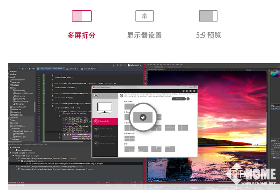Click the info icon beside the description text
The height and width of the screenshot is (190, 280).
coord(121,96)
